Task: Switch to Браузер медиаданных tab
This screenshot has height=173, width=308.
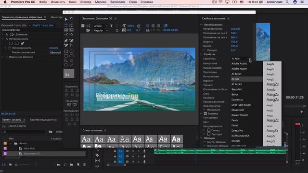Action: point(43,120)
